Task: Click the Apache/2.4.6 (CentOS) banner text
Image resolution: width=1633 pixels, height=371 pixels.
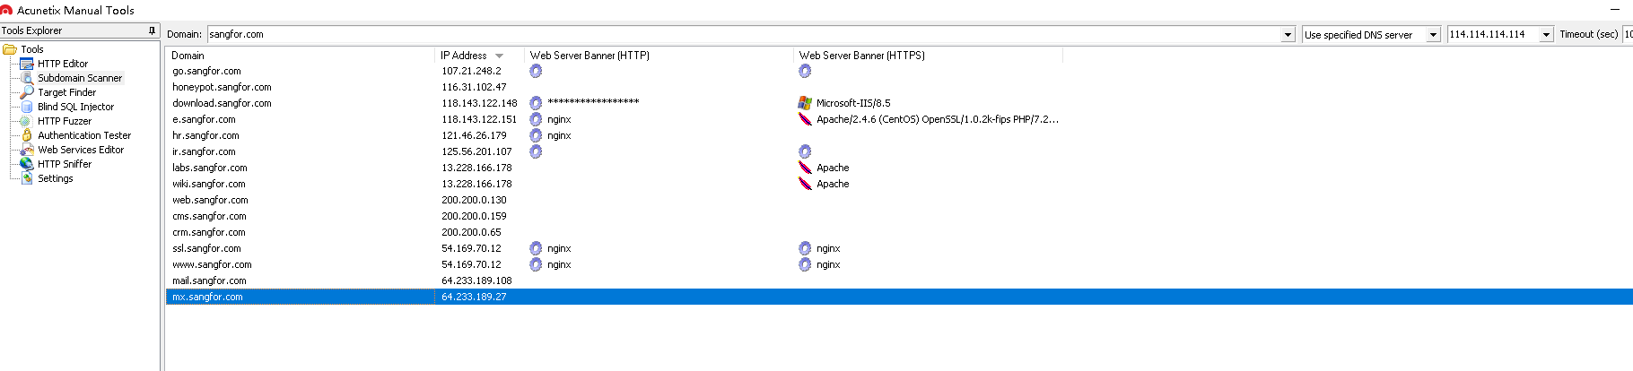Action: (938, 119)
